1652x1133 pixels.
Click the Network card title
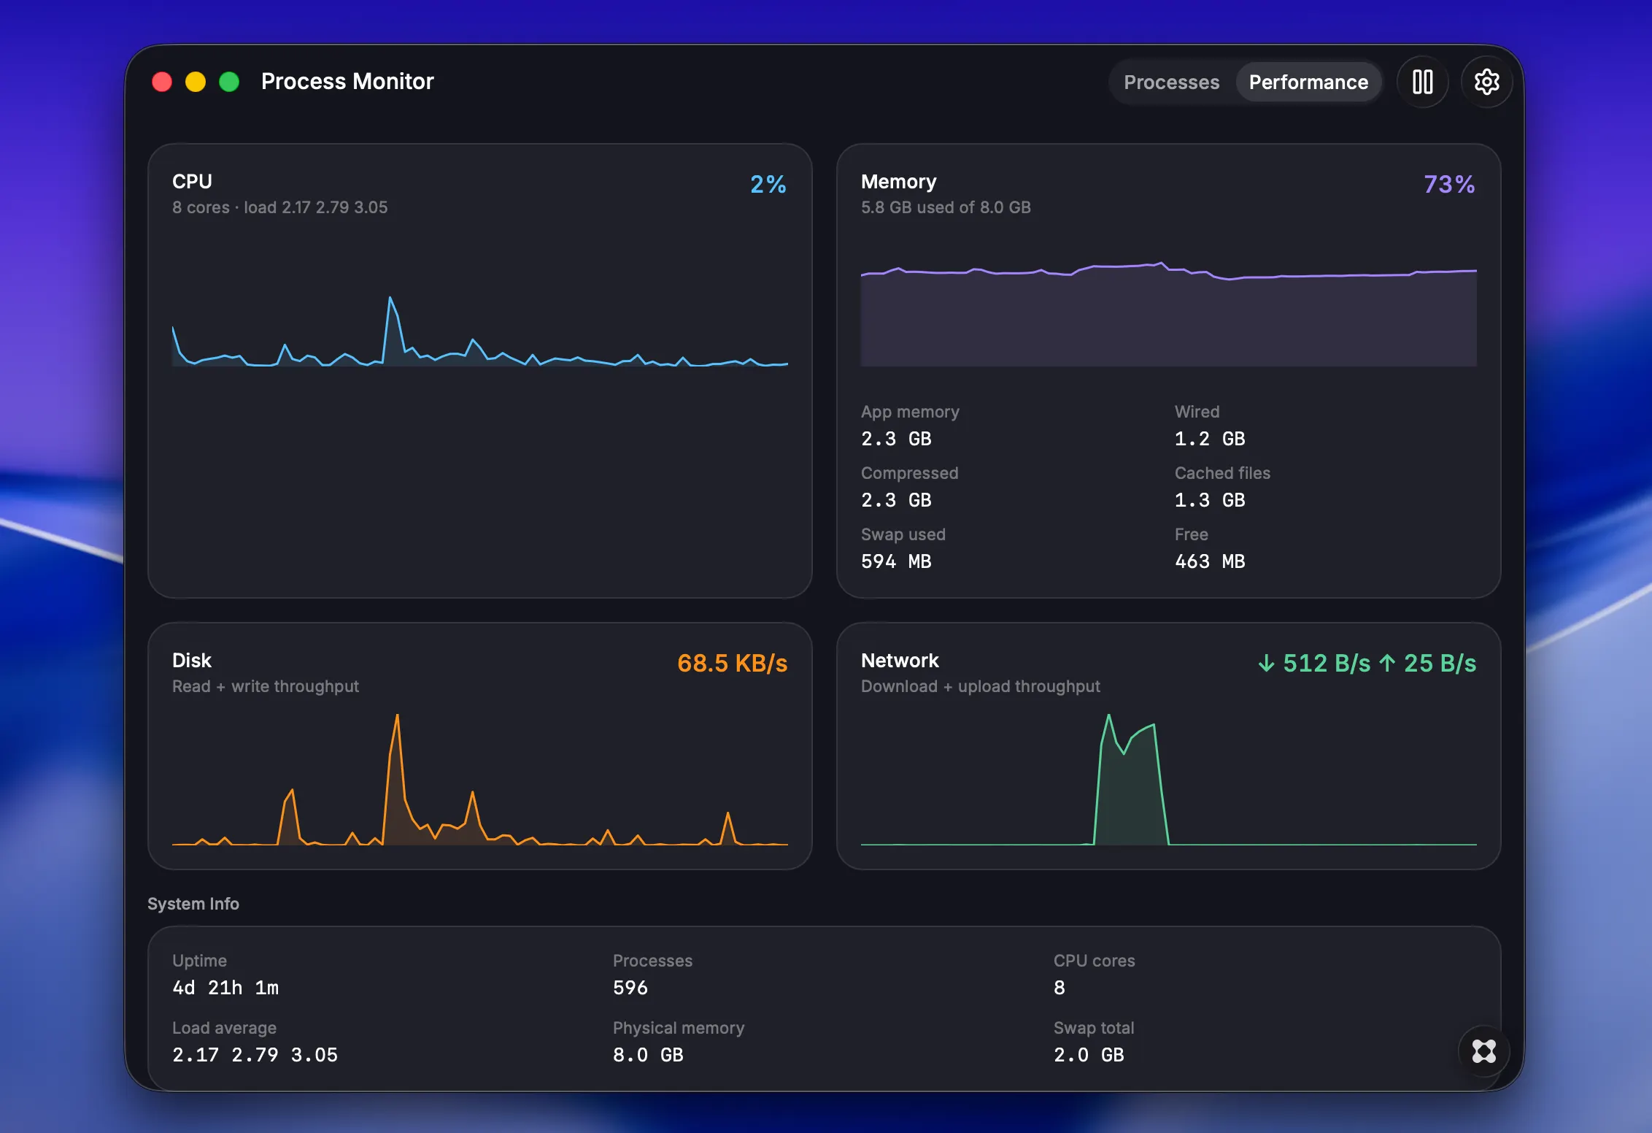pos(899,660)
